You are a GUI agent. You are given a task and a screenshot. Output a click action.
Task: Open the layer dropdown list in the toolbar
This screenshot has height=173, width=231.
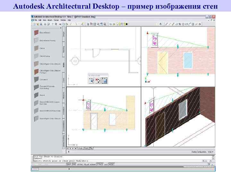[x=158, y=24]
